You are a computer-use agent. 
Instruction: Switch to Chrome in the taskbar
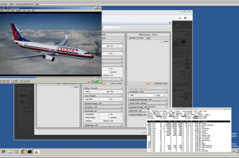(23, 152)
